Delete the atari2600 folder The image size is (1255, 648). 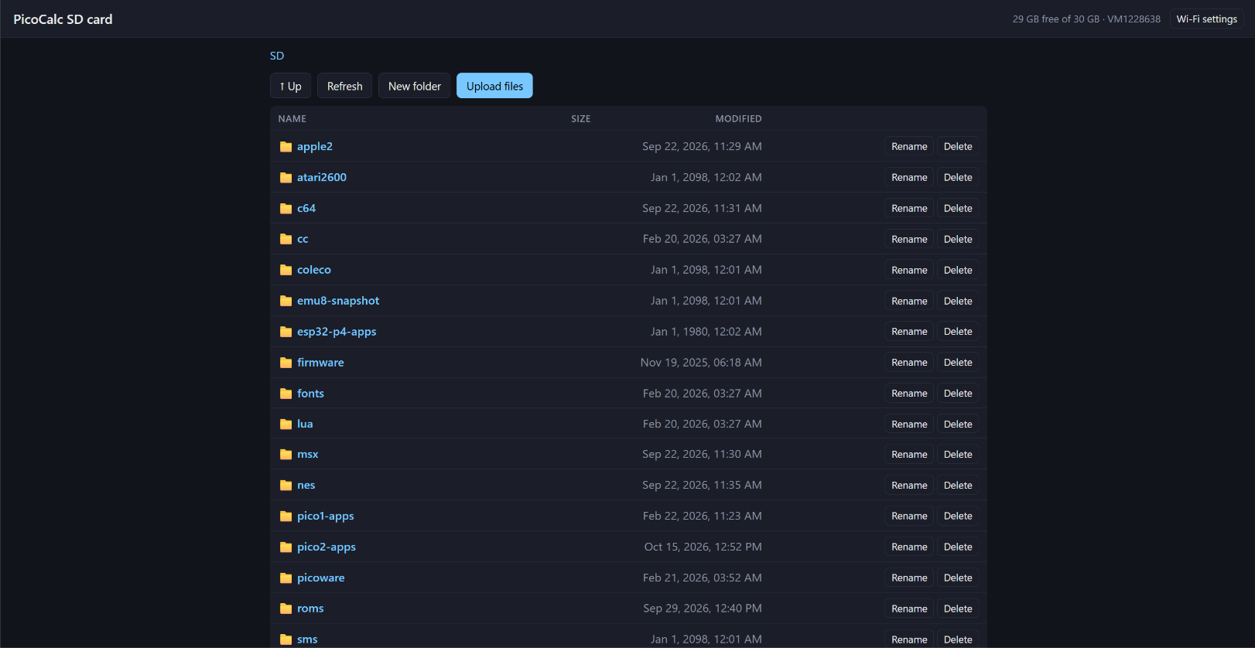[x=958, y=177]
